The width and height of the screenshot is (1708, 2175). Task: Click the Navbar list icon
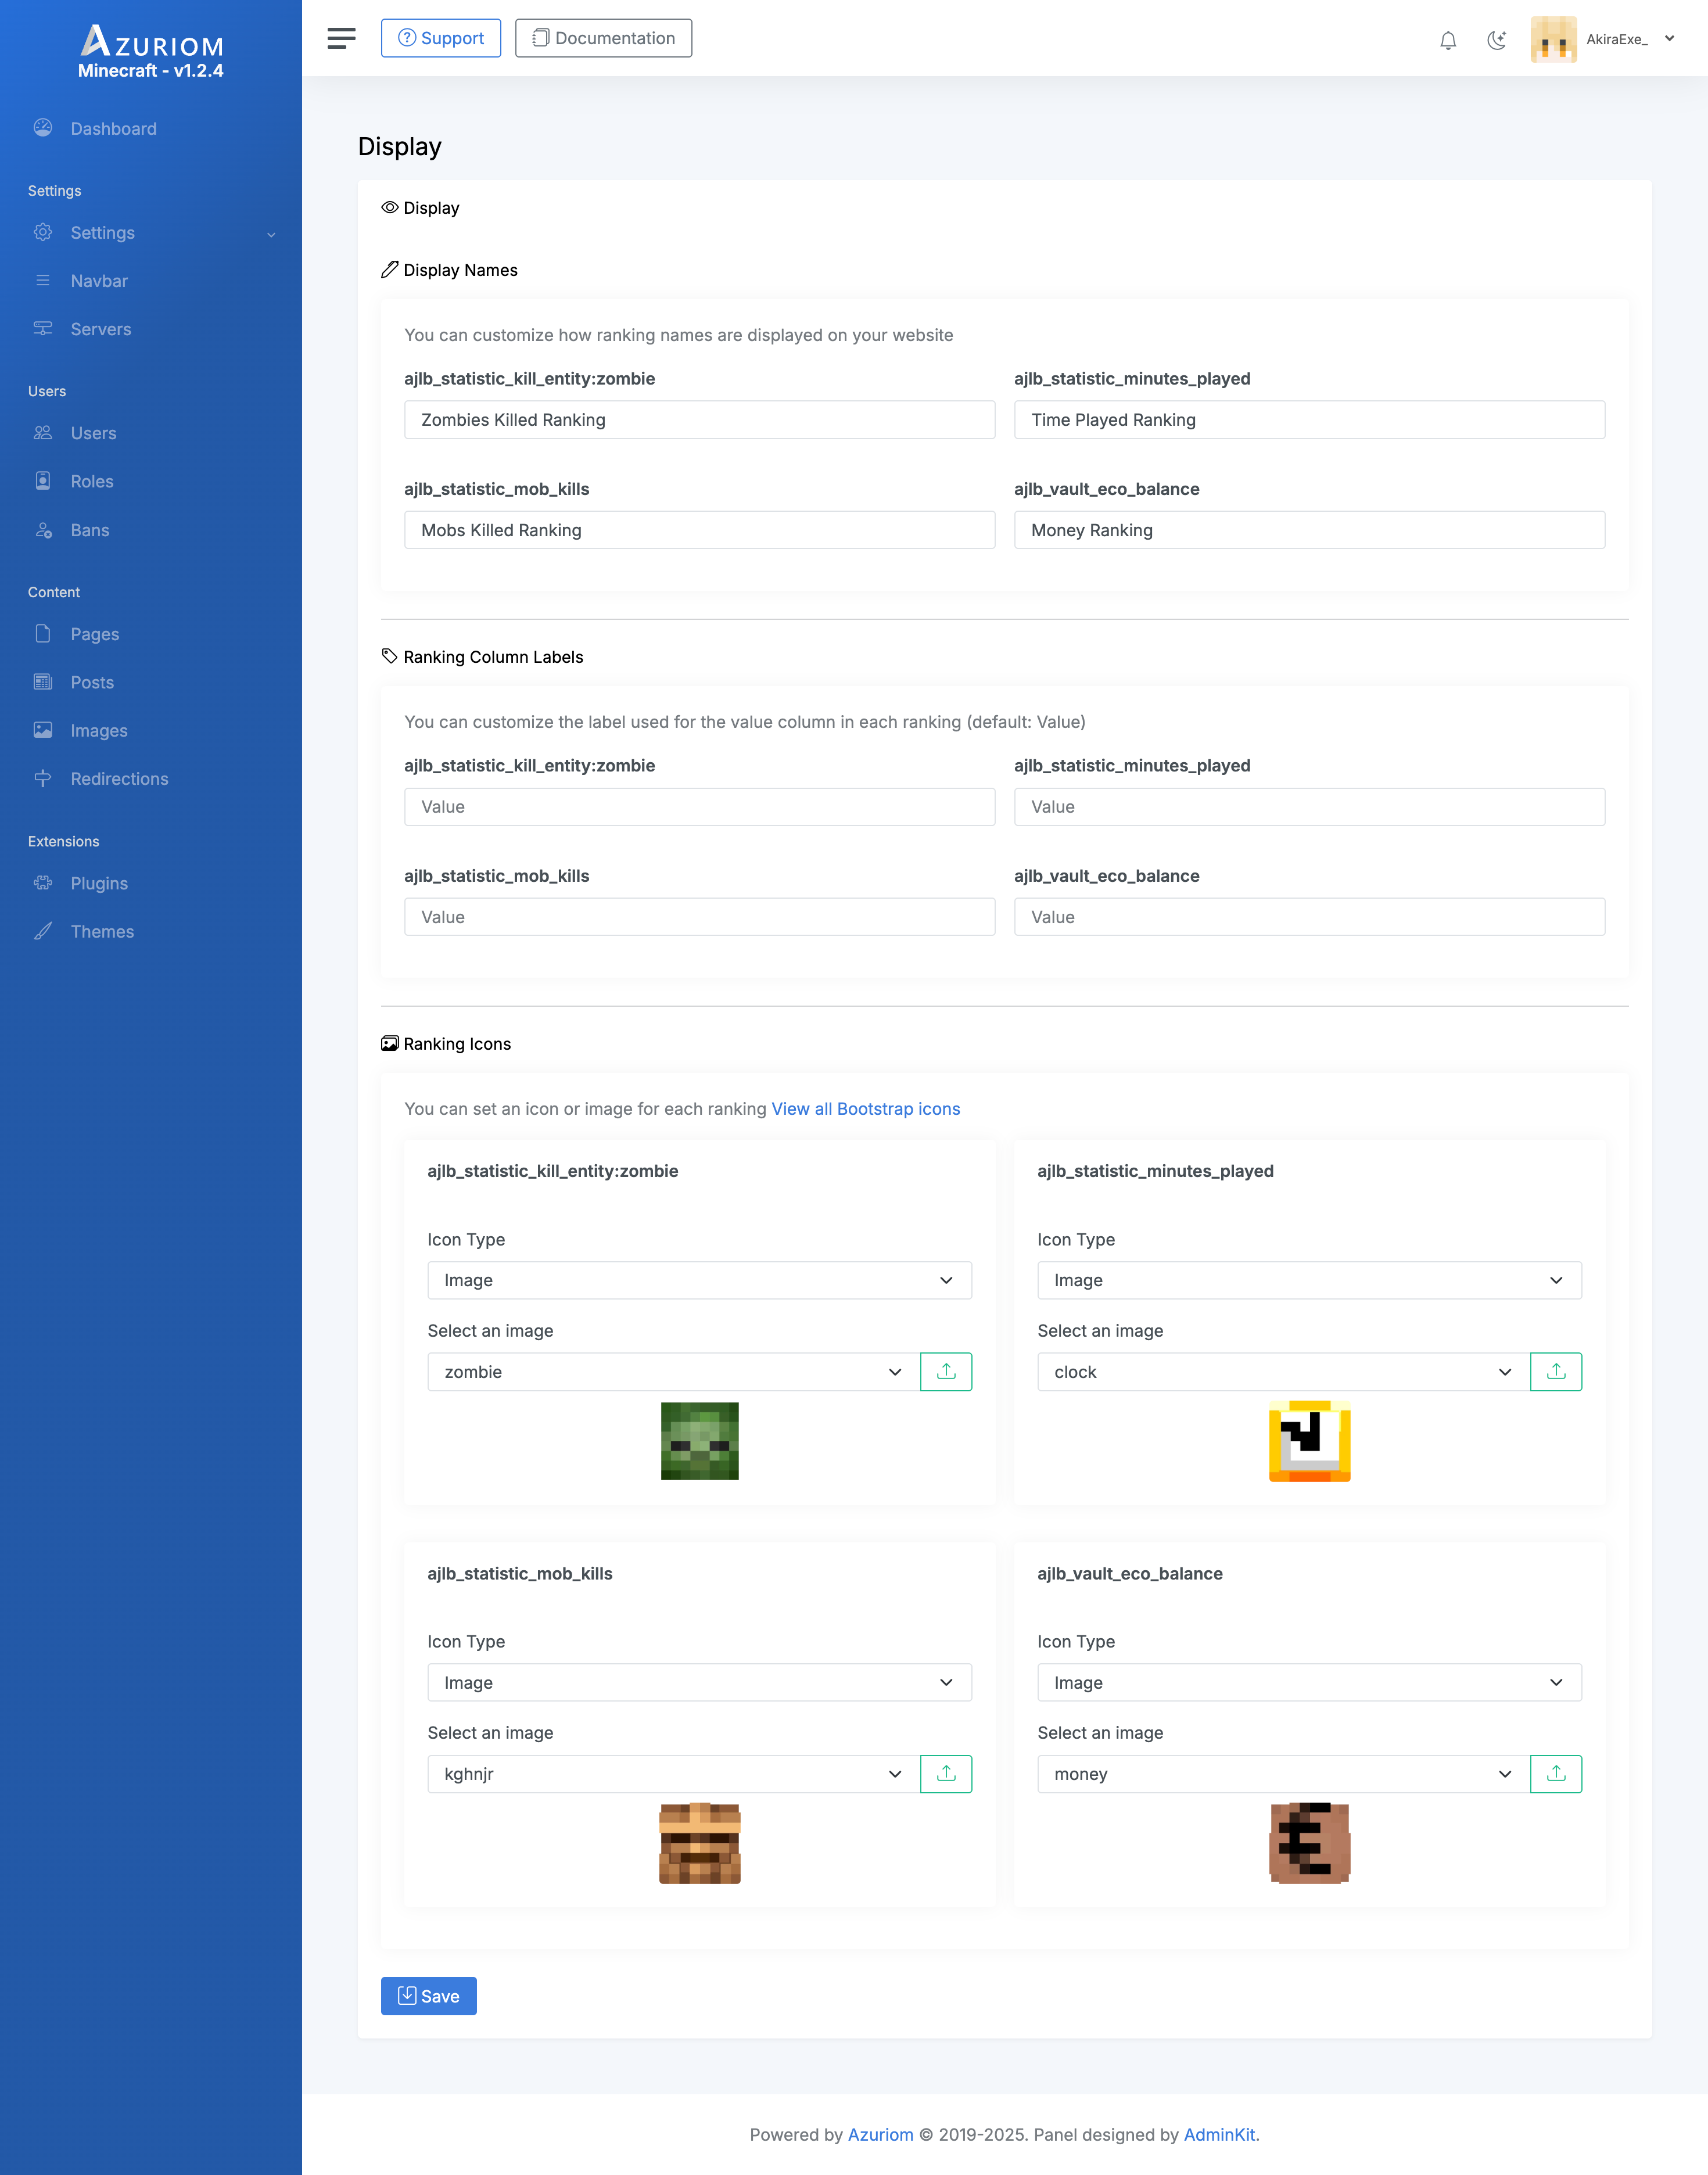[x=43, y=280]
